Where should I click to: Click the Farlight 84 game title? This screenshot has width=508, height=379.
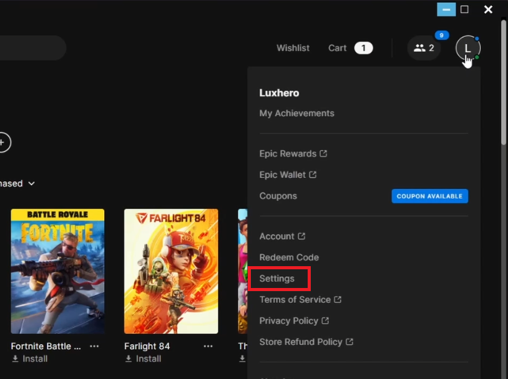tap(147, 346)
